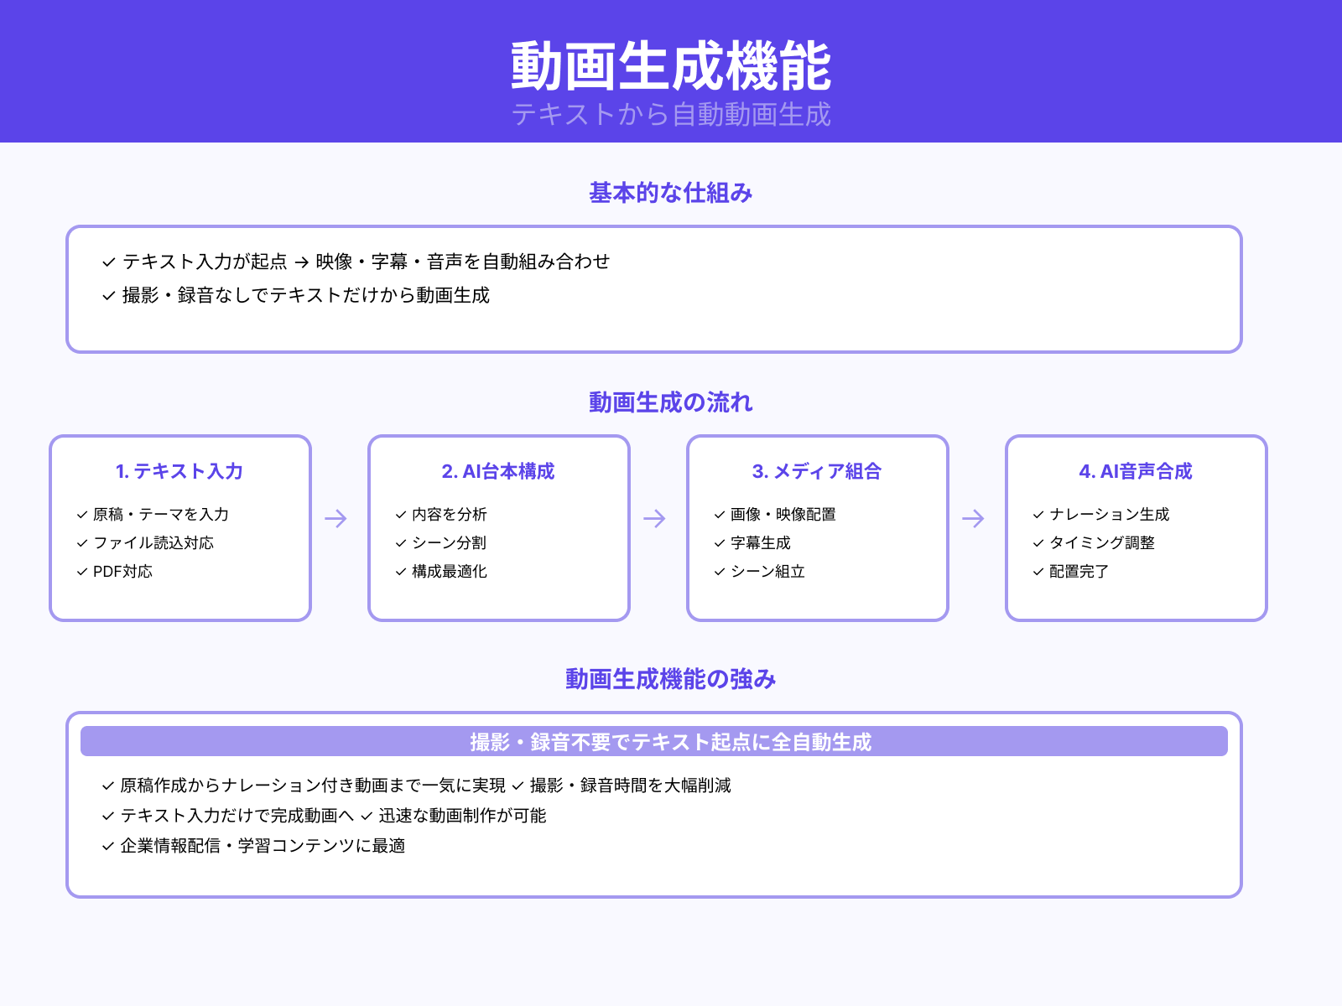The width and height of the screenshot is (1342, 1006).
Task: Expand the arrow between テキスト入力 and AI台本構成
Action: (x=335, y=519)
